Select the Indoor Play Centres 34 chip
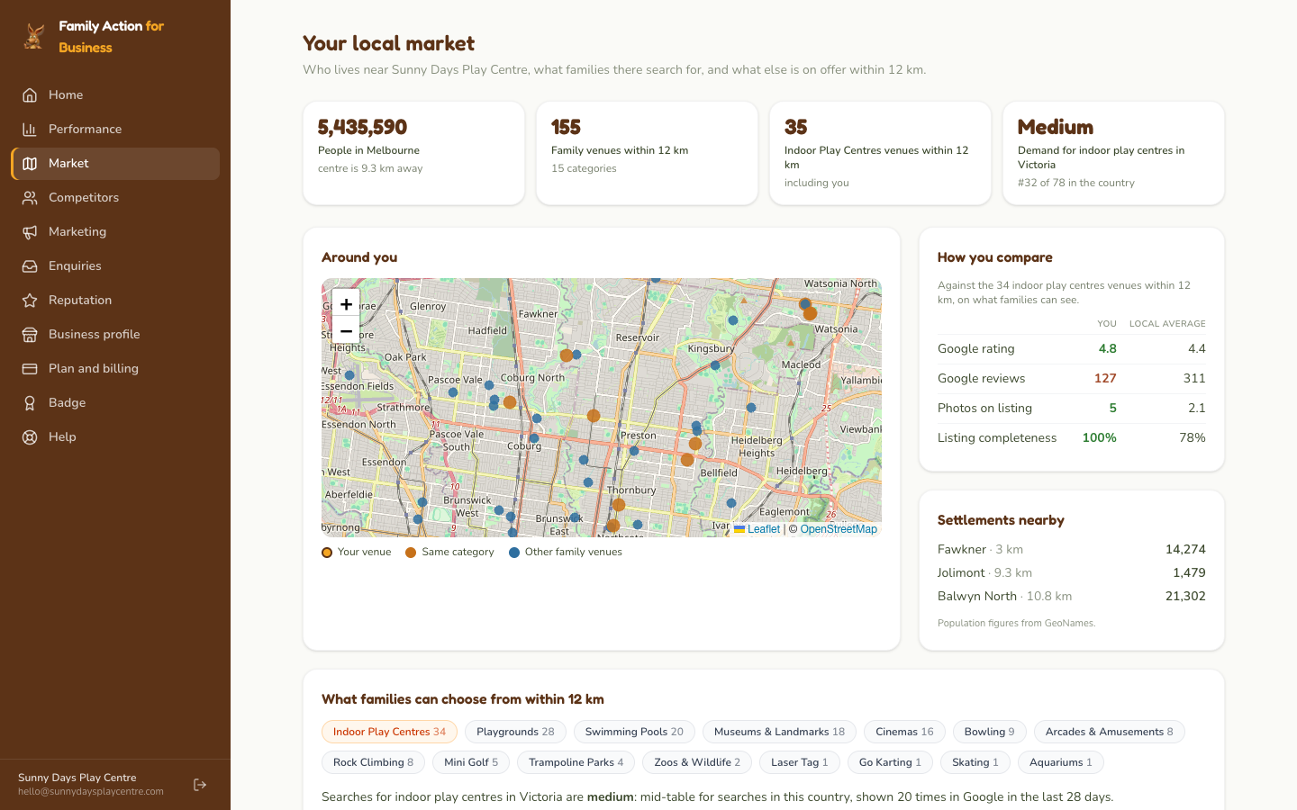 tap(389, 732)
